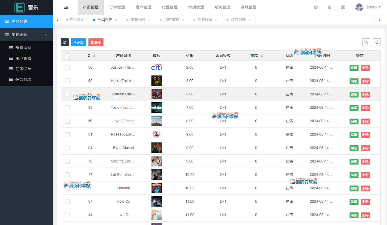Close the 任务订单 tab
This screenshot has height=225, width=387.
coord(216,20)
